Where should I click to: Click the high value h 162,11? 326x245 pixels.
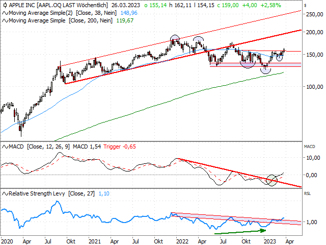pos(180,5)
